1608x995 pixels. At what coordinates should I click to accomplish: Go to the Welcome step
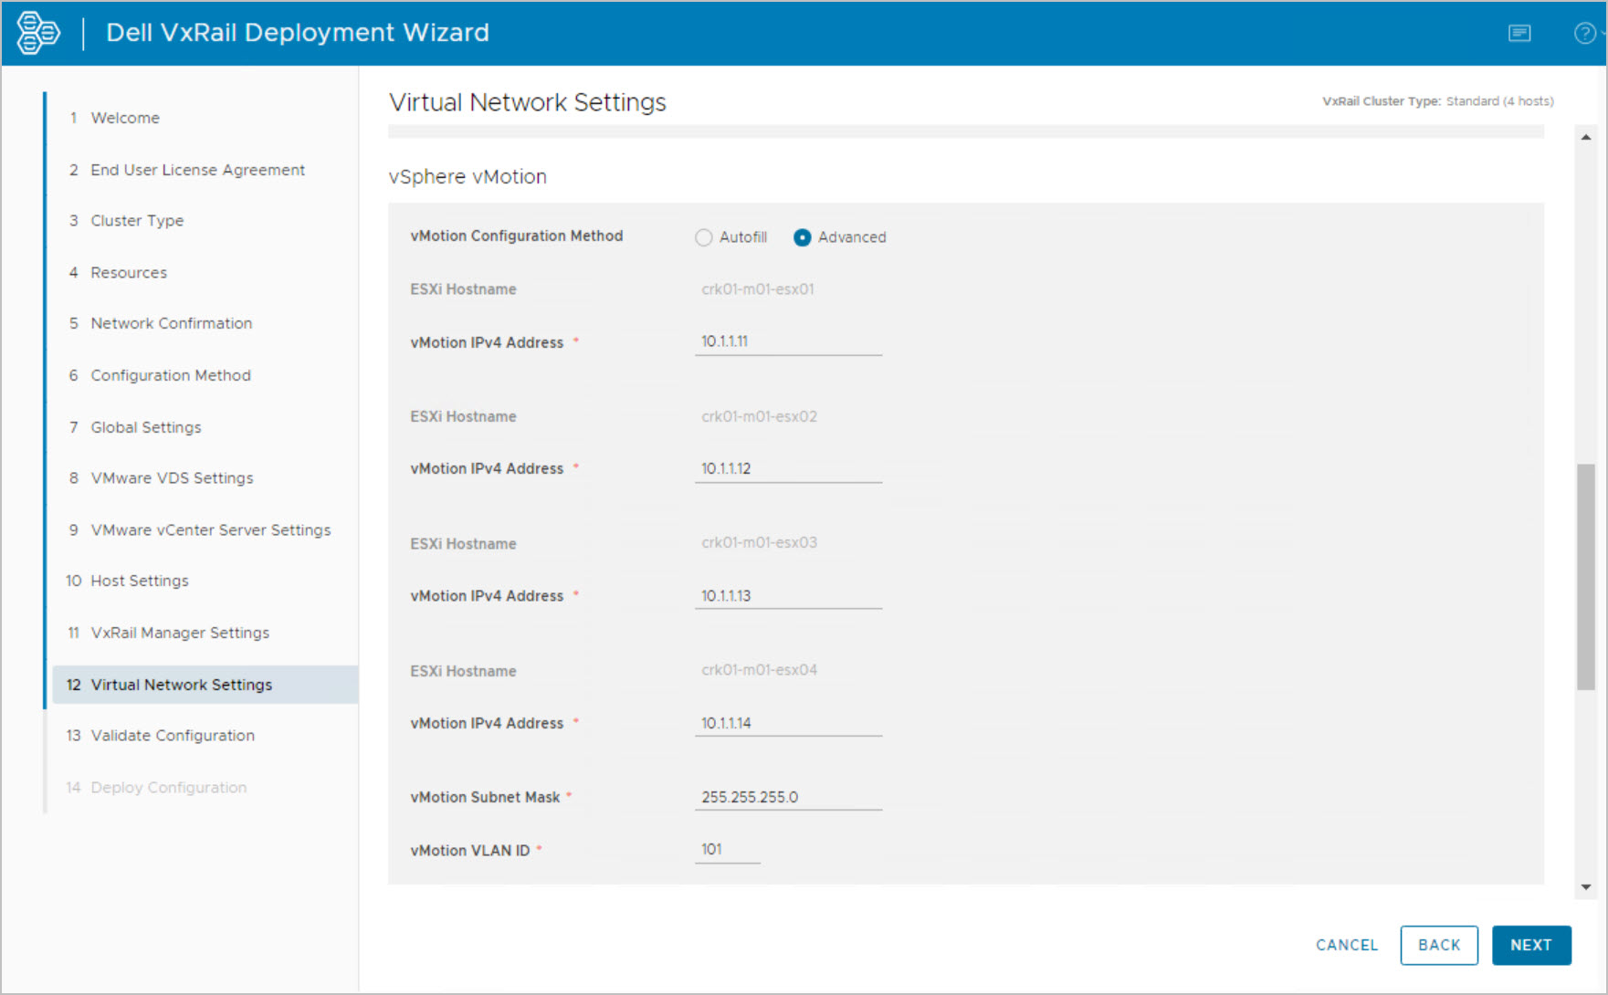[125, 118]
